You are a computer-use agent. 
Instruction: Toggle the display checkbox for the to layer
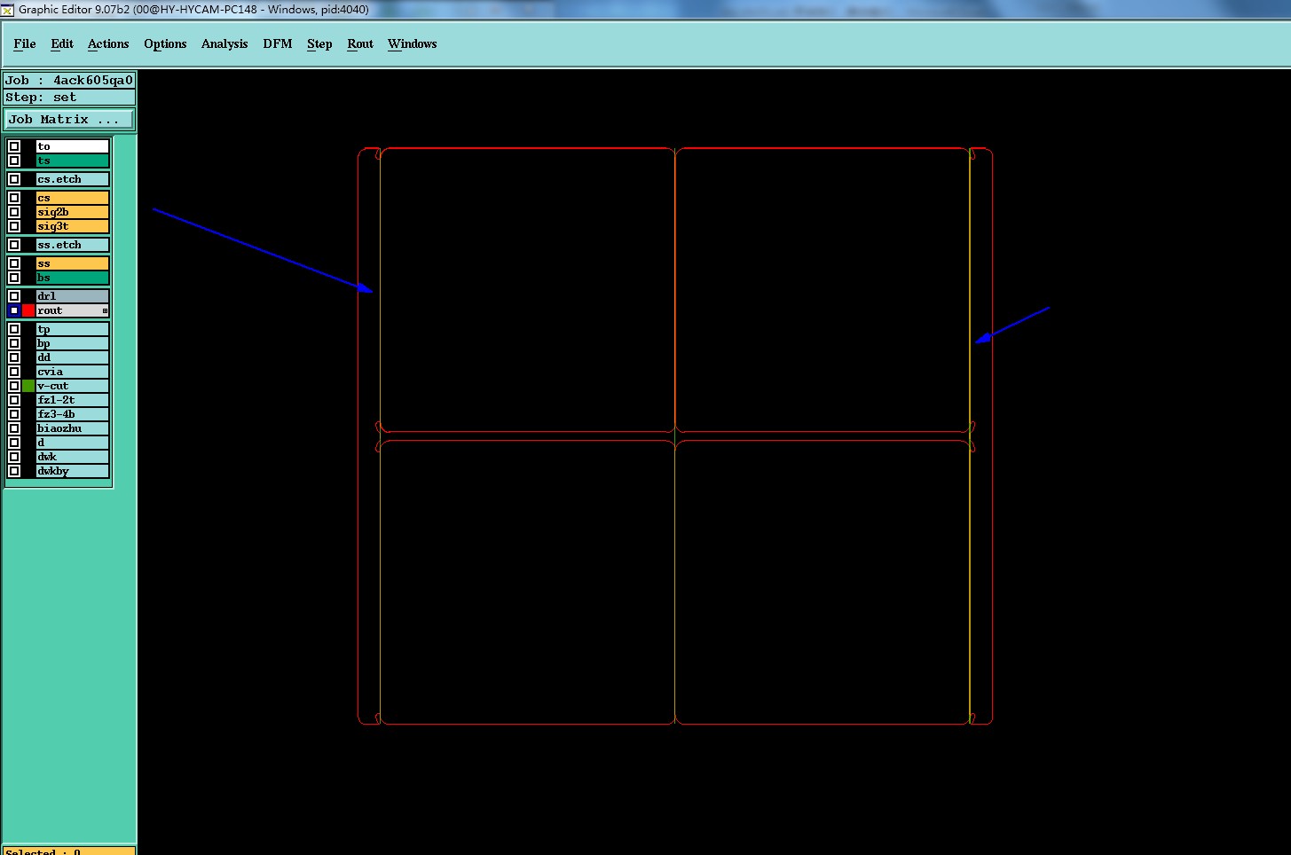(x=14, y=146)
